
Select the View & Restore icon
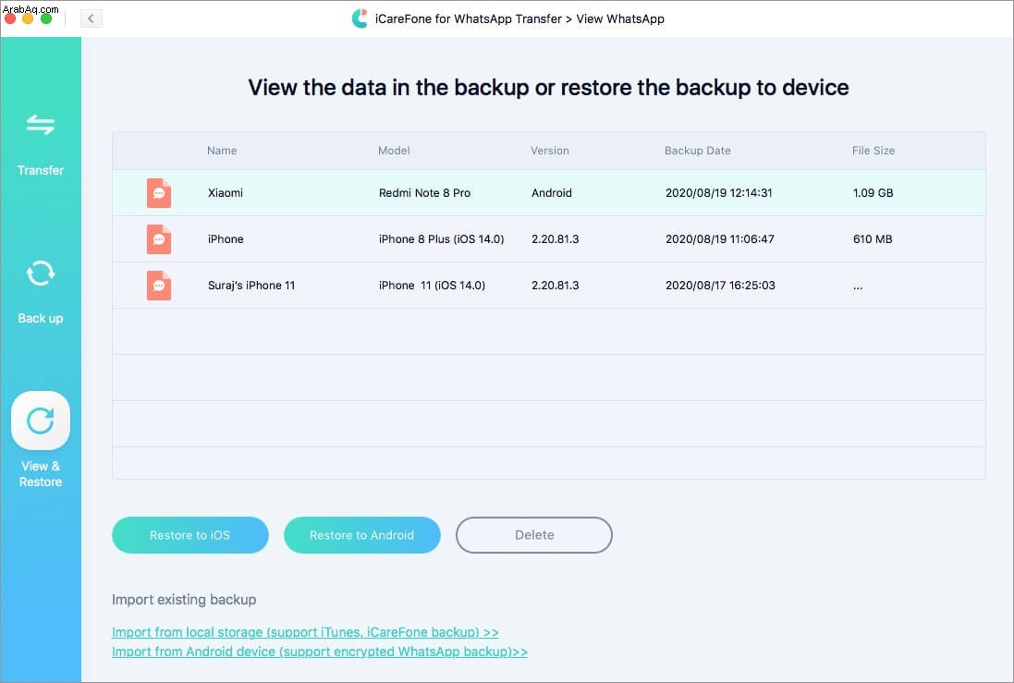pyautogui.click(x=40, y=421)
